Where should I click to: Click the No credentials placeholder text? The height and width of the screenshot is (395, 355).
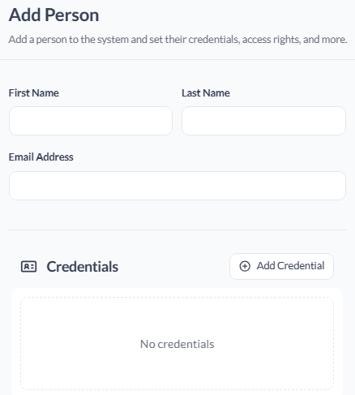[x=177, y=344]
